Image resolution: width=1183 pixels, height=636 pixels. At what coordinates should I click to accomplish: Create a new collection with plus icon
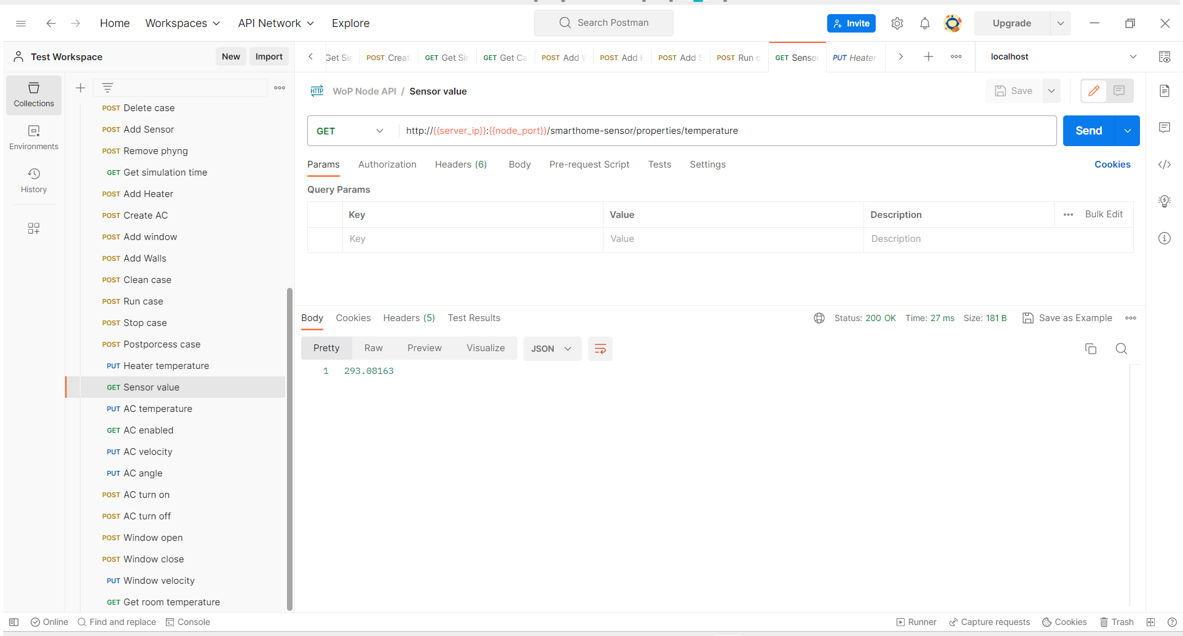pyautogui.click(x=81, y=88)
